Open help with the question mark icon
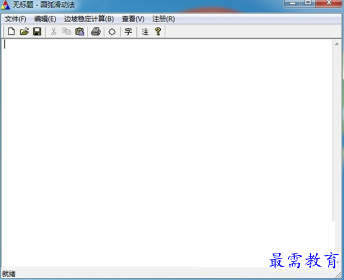This screenshot has height=280, width=344. click(x=158, y=31)
